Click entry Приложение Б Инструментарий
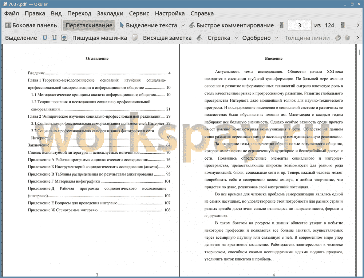The width and height of the screenshot is (364, 278). click(99, 167)
